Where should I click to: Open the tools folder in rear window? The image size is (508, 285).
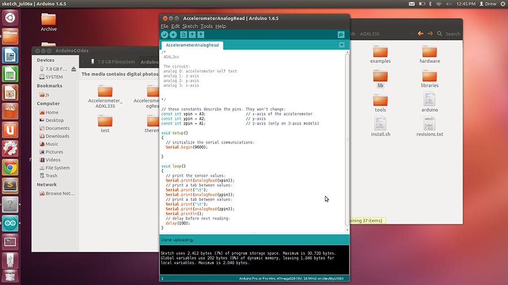(380, 103)
